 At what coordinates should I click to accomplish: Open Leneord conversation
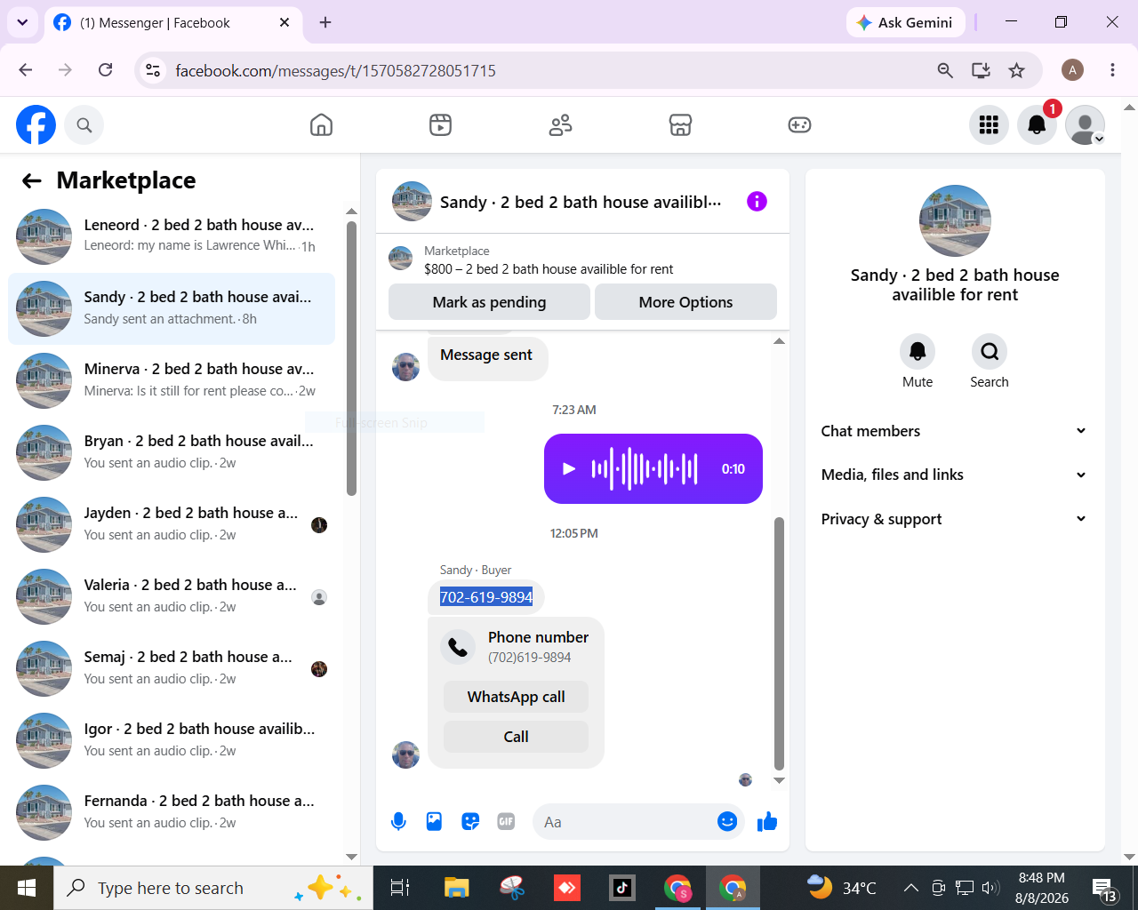[172, 236]
